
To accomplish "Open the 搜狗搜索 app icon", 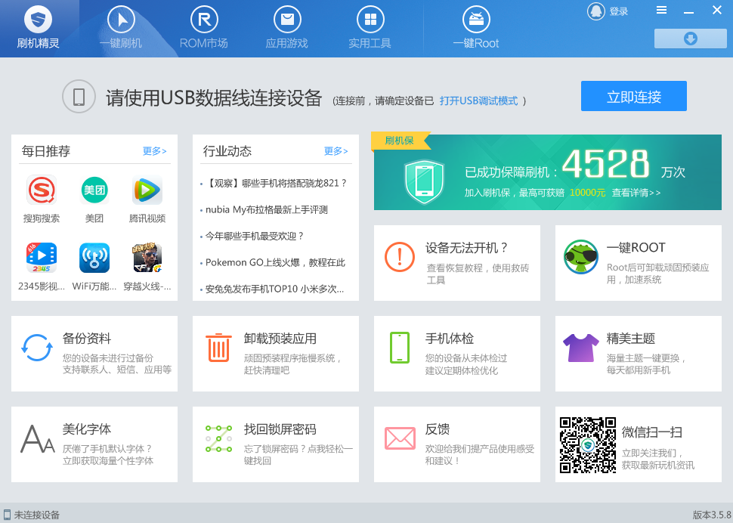I will pyautogui.click(x=42, y=190).
